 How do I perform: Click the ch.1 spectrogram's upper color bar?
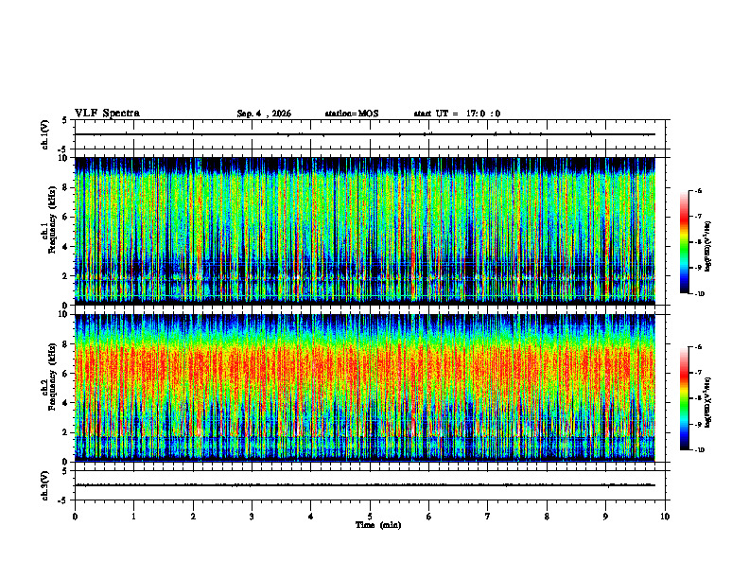point(684,242)
